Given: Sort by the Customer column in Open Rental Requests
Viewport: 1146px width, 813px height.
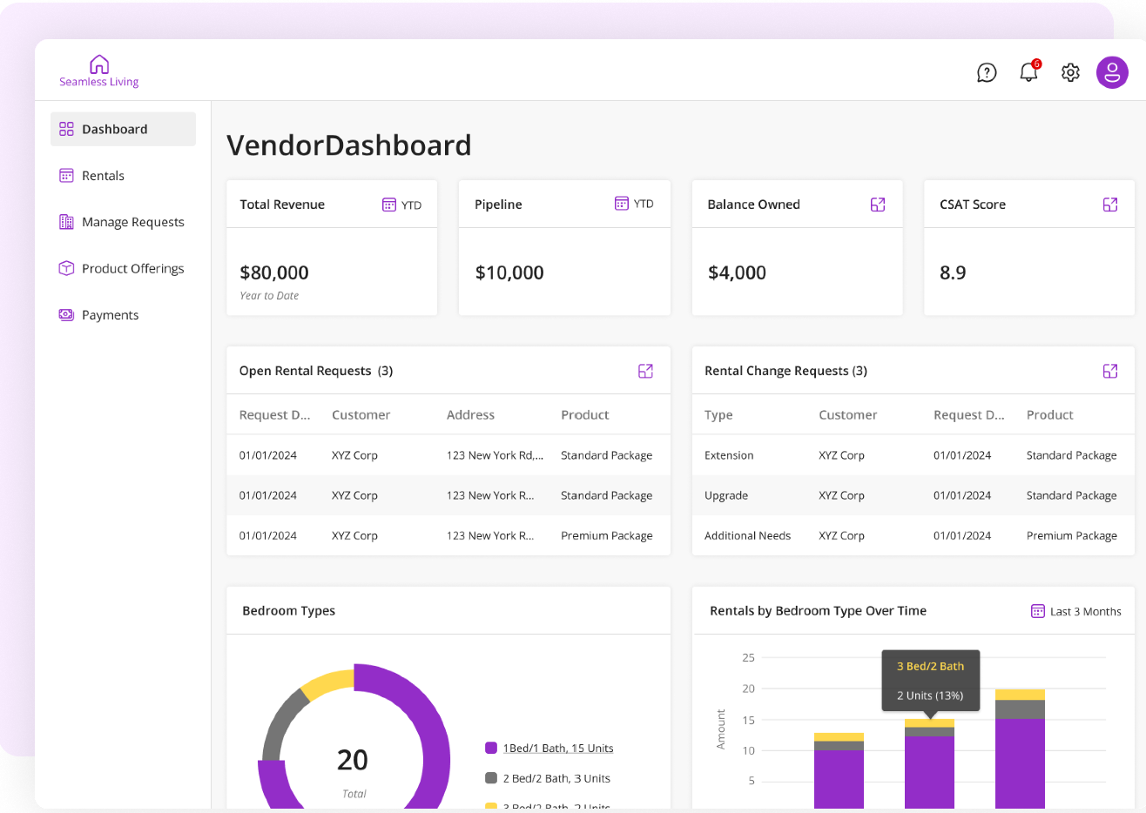Looking at the screenshot, I should 361,415.
